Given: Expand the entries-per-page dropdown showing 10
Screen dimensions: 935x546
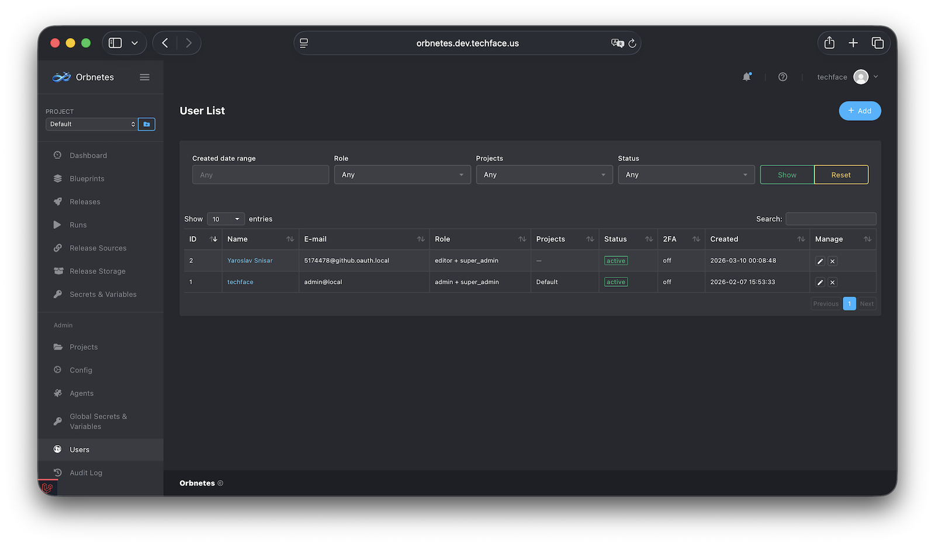Looking at the screenshot, I should [226, 219].
